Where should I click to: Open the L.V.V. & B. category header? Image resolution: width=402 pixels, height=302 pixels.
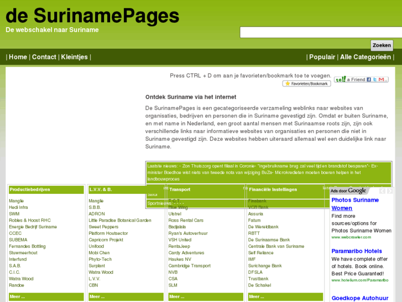126,190
